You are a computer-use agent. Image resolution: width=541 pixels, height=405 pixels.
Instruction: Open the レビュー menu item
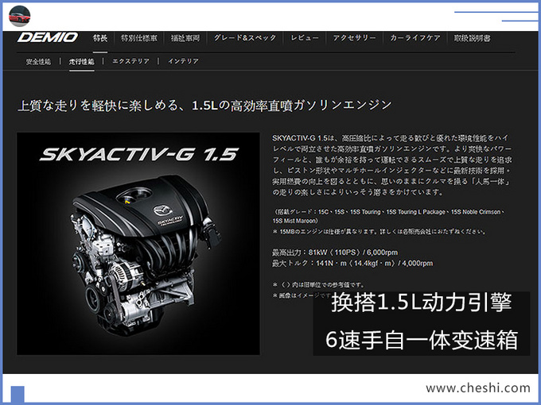(x=304, y=38)
